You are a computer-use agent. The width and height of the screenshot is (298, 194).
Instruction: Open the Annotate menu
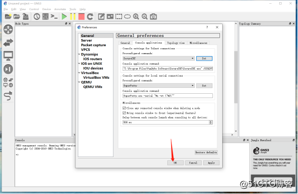click(60, 9)
